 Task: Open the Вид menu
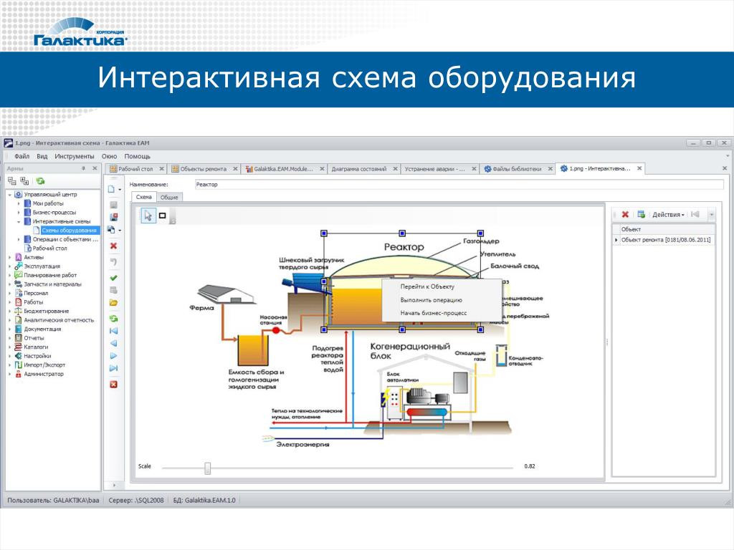pos(42,156)
